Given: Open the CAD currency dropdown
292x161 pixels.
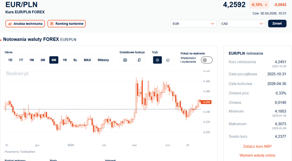Looking at the screenshot, I should 242,24.
